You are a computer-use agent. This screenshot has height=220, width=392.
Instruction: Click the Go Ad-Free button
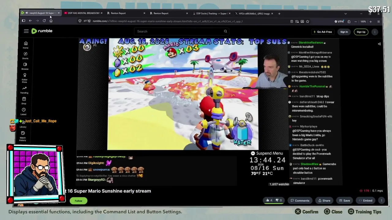click(x=323, y=32)
